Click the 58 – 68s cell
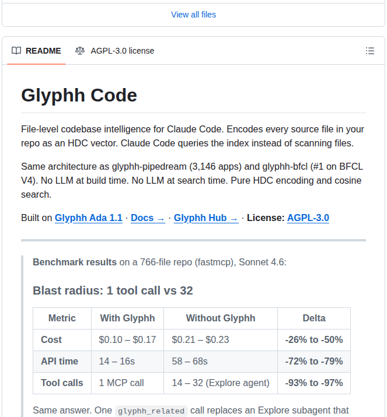Image resolution: width=387 pixels, height=417 pixels. pos(221,362)
